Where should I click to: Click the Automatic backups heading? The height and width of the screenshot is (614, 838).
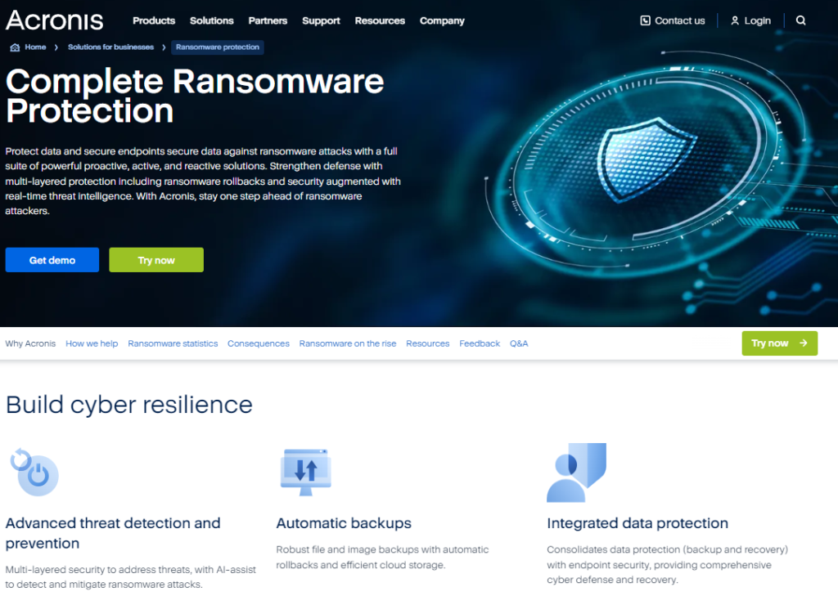click(x=344, y=523)
